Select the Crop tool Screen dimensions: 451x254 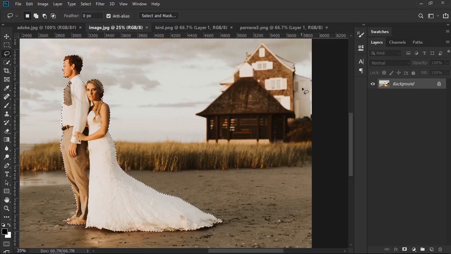[x=7, y=71]
